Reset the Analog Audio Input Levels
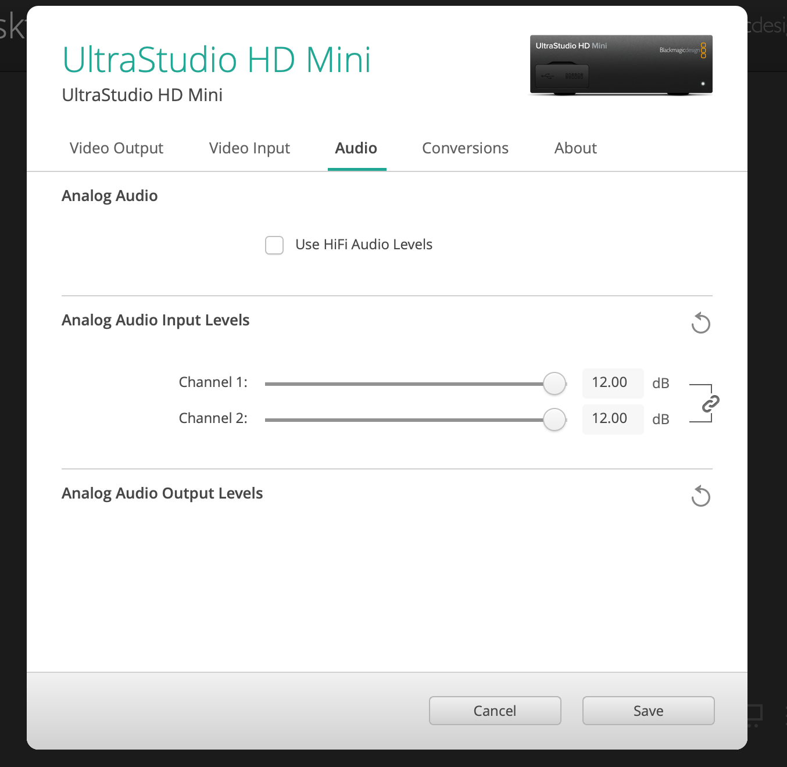The image size is (787, 767). coord(701,323)
